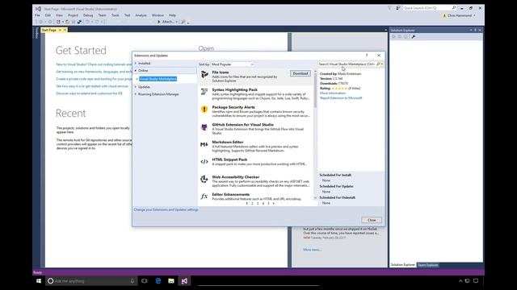Pin the Start Page tab
Viewport: 517px width, 290px height.
60,30
